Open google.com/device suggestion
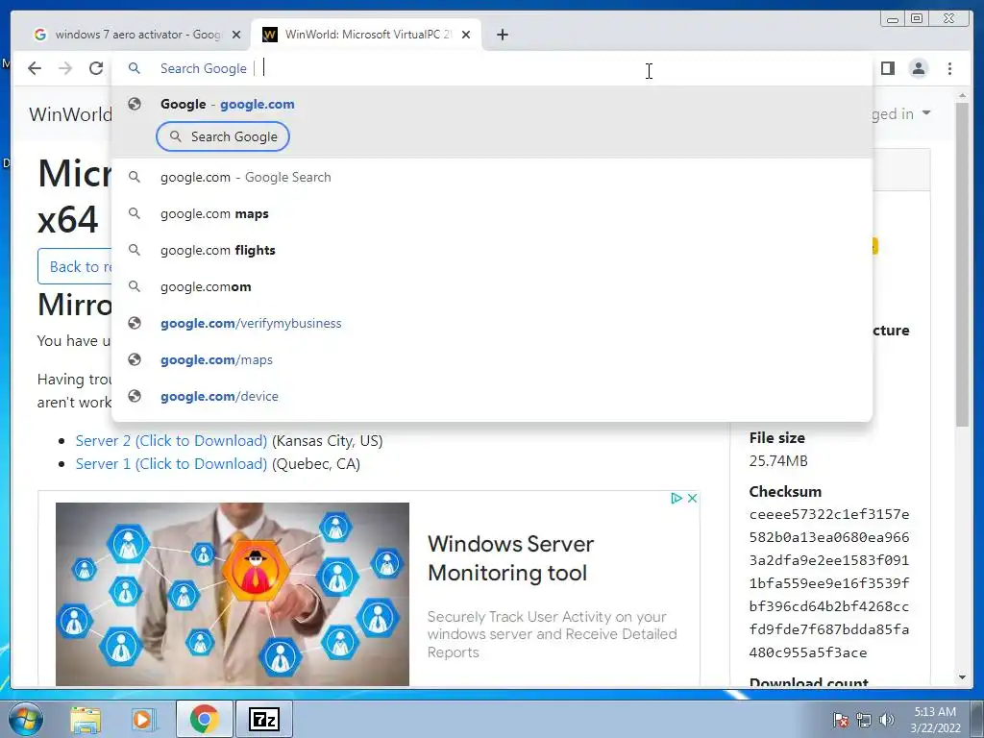This screenshot has height=738, width=984. click(492, 396)
